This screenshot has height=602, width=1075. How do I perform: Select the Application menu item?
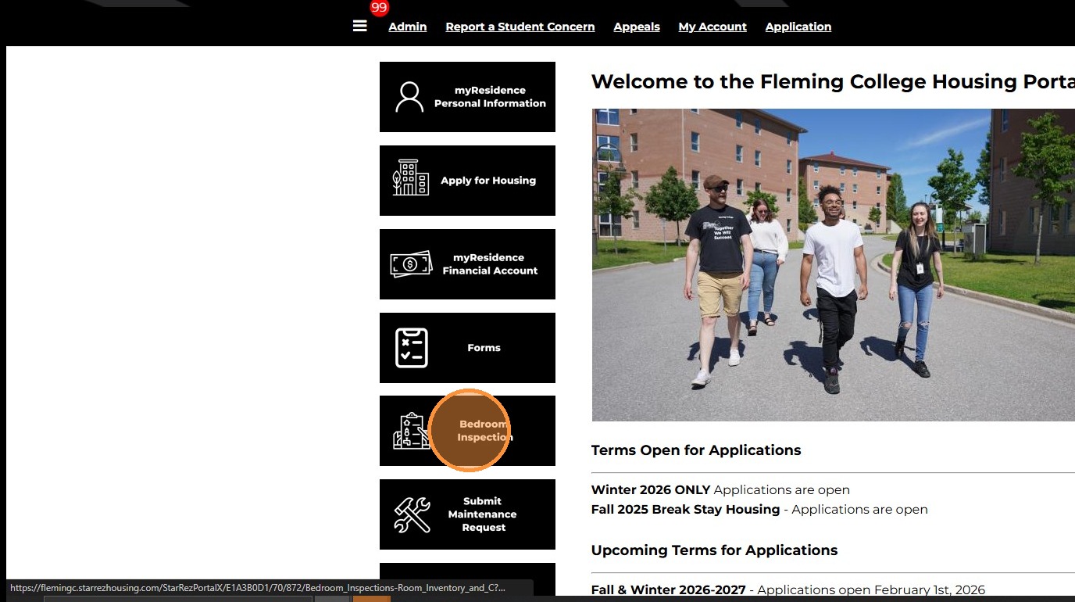(798, 27)
